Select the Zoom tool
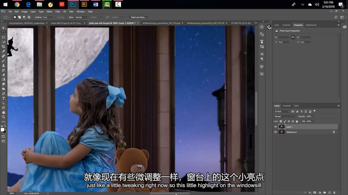This screenshot has width=348, height=195. [4, 117]
